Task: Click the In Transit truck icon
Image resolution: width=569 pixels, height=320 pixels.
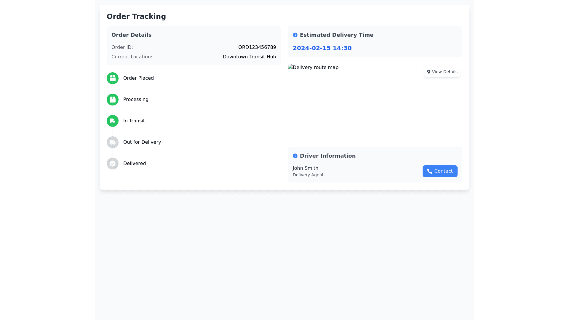Action: (113, 121)
